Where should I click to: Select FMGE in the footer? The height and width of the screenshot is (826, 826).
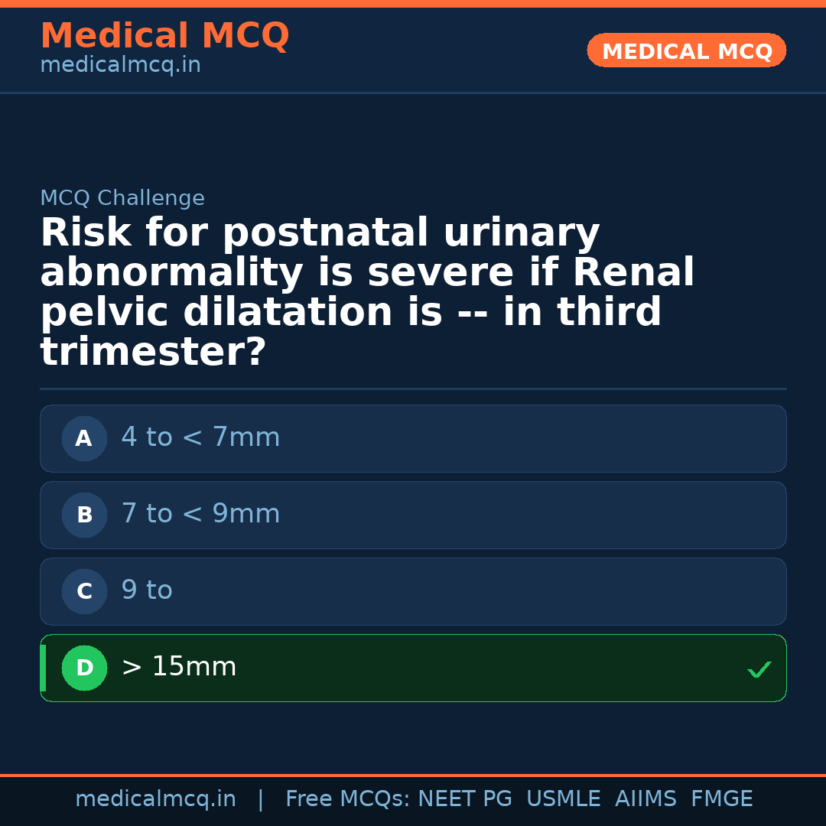click(x=721, y=799)
